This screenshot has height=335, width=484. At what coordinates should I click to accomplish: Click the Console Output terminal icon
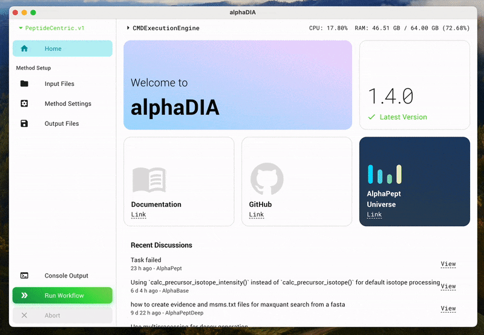click(x=24, y=276)
